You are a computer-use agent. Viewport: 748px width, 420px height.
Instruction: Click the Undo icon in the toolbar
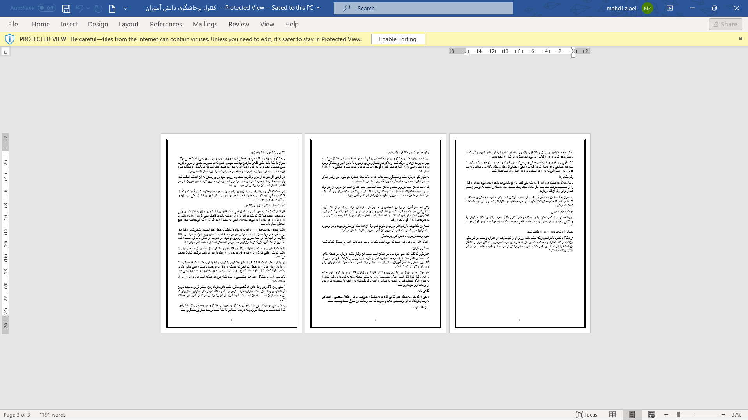point(80,8)
